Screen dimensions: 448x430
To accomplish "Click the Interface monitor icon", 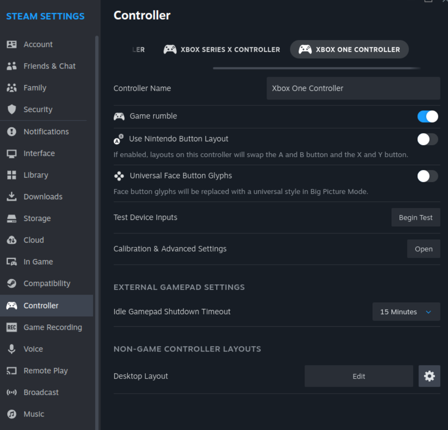I will point(12,153).
